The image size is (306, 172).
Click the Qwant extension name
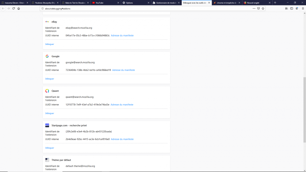click(55, 91)
